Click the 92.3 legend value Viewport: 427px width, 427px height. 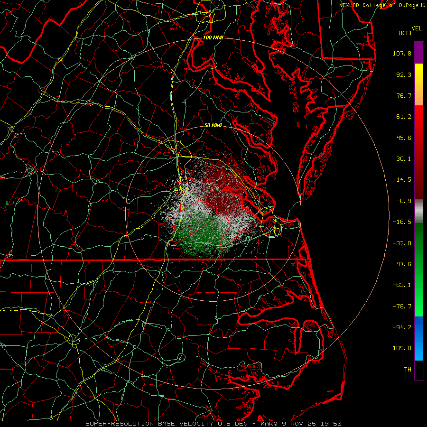404,74
